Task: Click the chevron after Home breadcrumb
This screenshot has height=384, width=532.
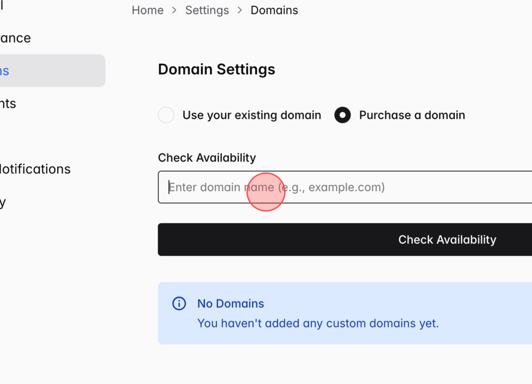Action: pos(174,10)
